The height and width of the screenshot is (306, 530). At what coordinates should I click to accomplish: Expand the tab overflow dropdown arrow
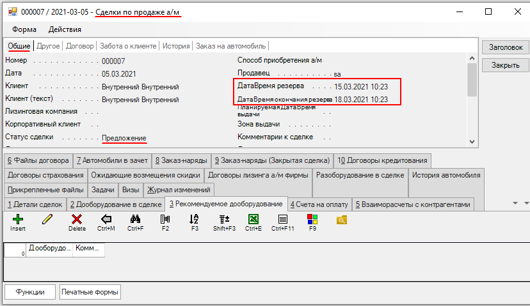click(x=516, y=203)
